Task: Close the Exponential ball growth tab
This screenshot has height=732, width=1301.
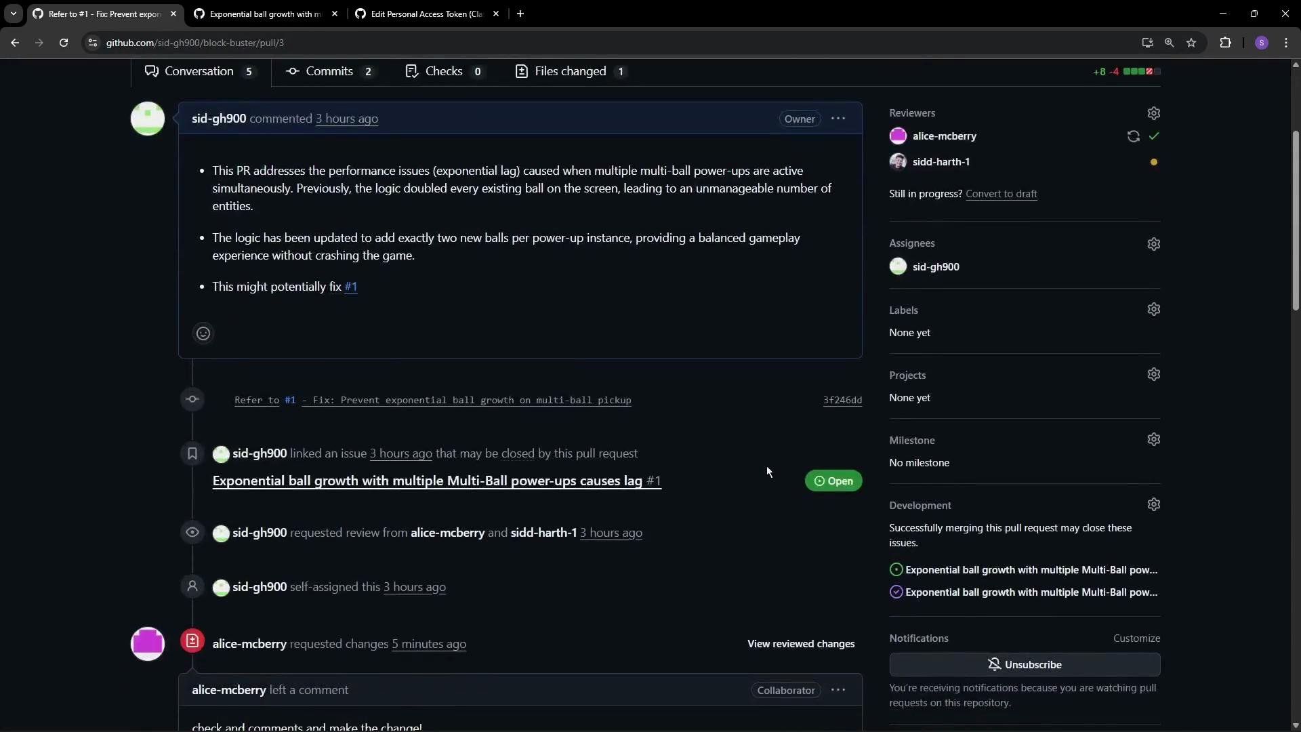Action: click(x=335, y=14)
